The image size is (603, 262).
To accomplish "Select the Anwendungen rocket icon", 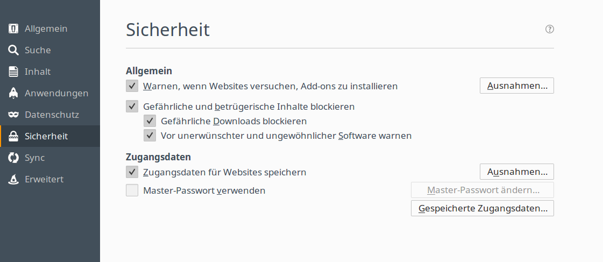I will click(x=13, y=93).
